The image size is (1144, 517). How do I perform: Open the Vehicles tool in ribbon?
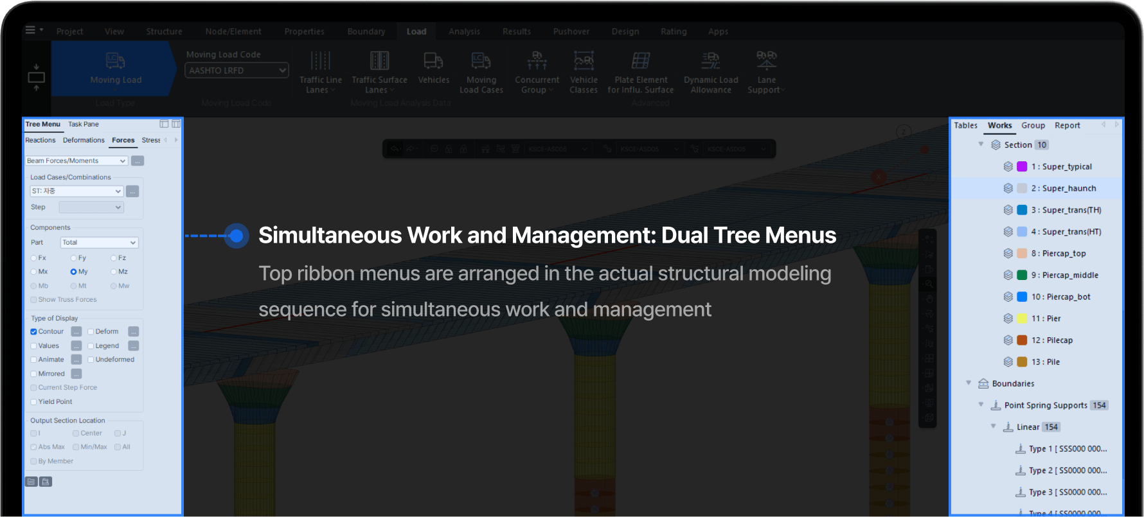click(x=433, y=62)
